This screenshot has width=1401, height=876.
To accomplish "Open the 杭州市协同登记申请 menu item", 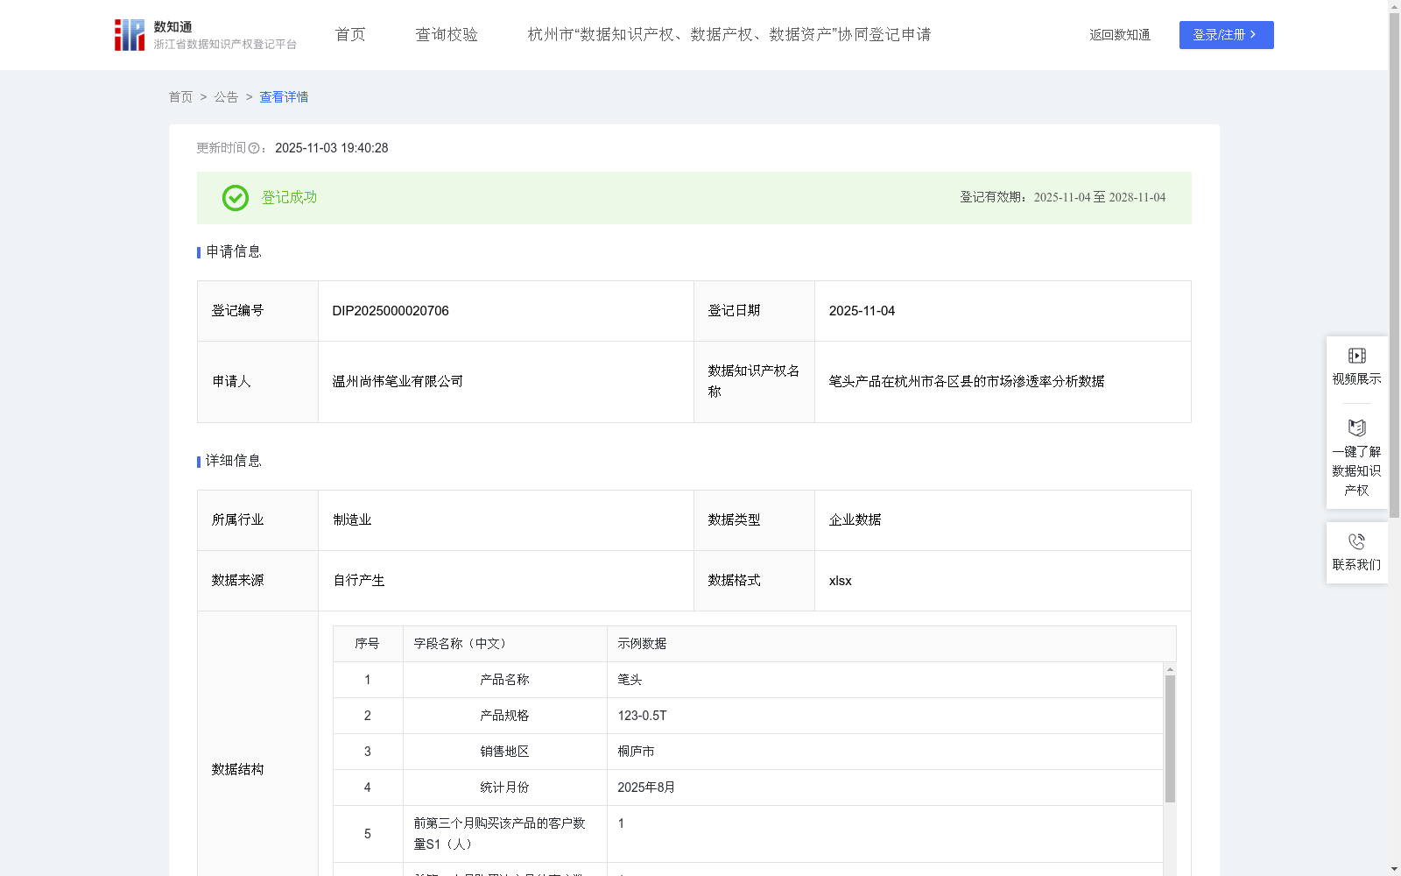I will point(729,35).
